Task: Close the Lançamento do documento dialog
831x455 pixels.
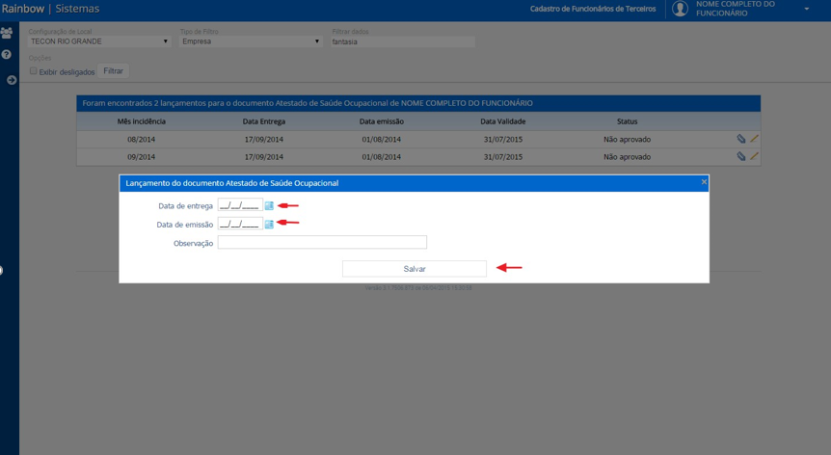Action: pyautogui.click(x=704, y=181)
